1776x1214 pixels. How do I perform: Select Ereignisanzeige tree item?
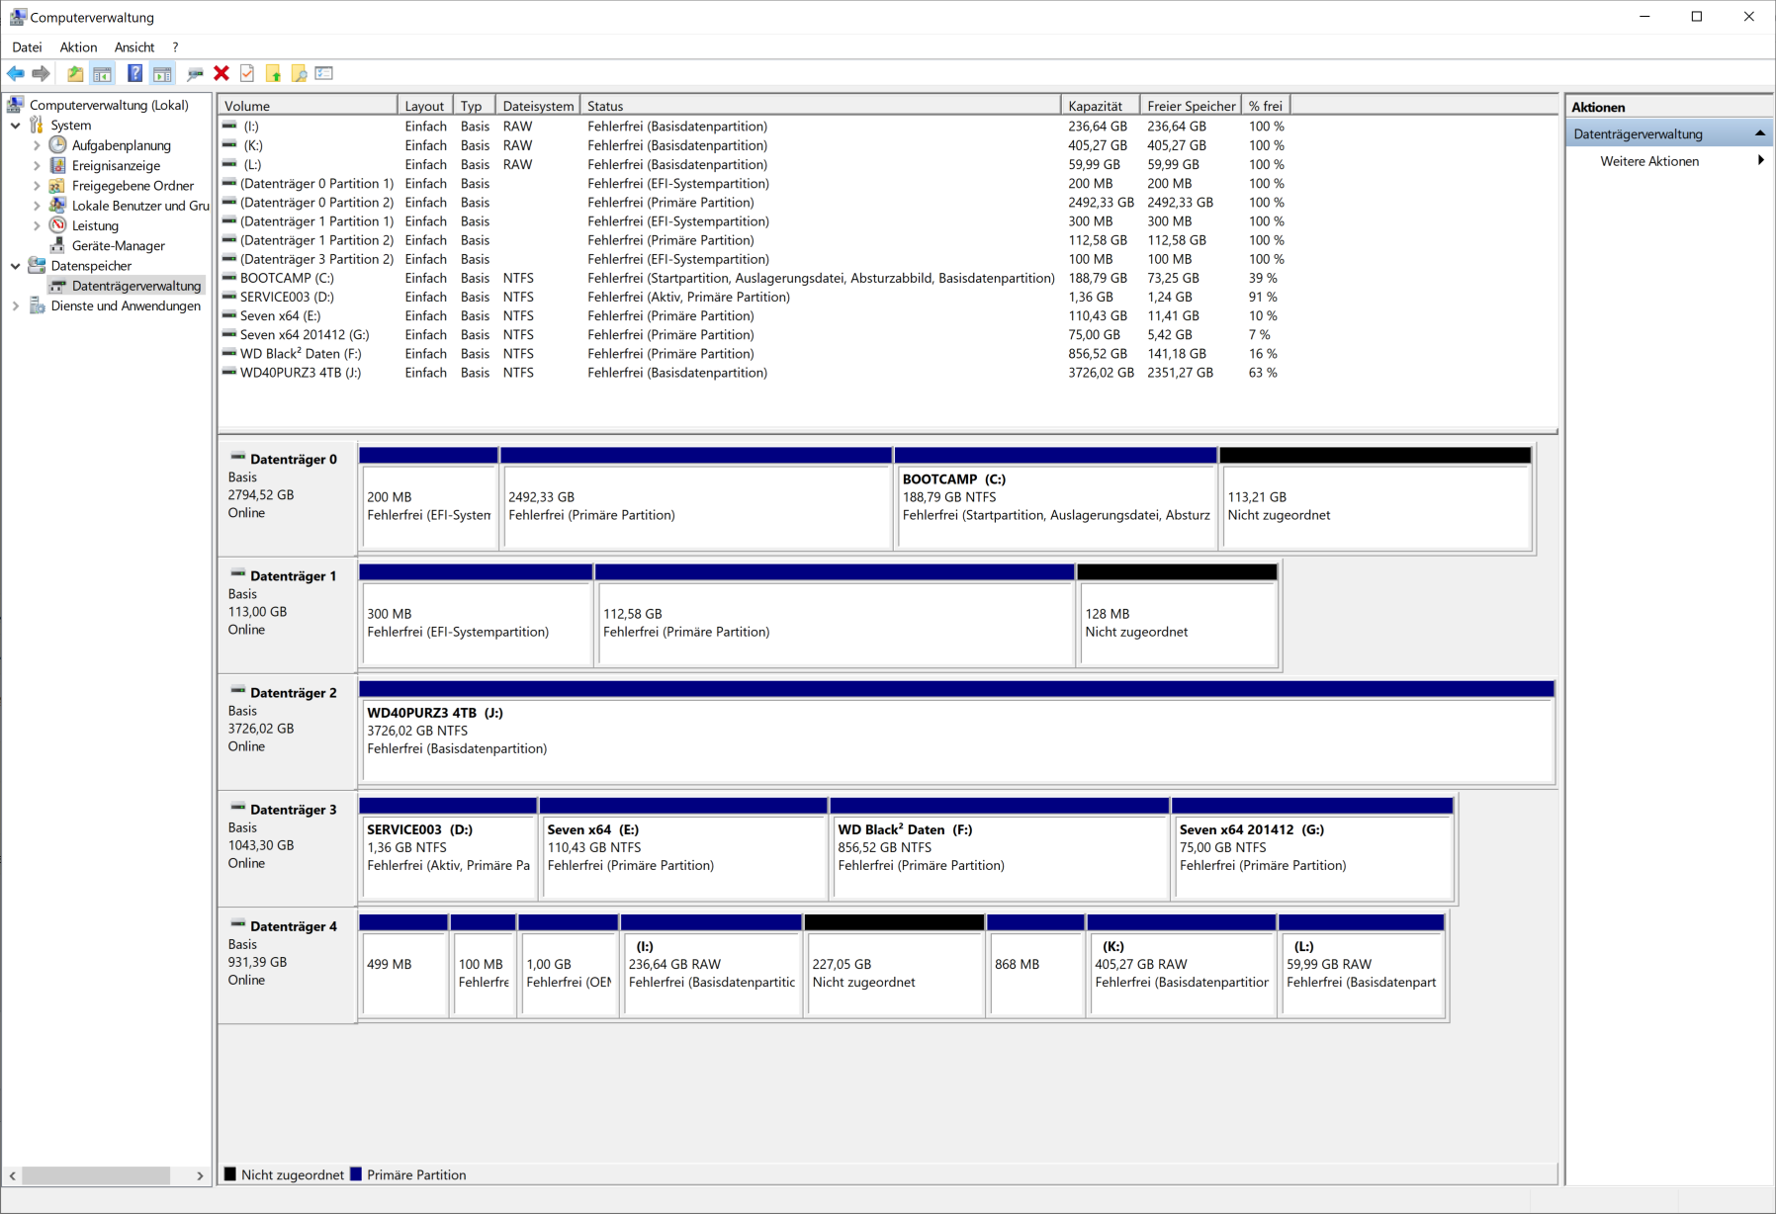[116, 165]
